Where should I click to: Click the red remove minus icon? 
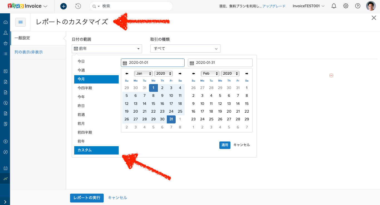[x=331, y=75]
